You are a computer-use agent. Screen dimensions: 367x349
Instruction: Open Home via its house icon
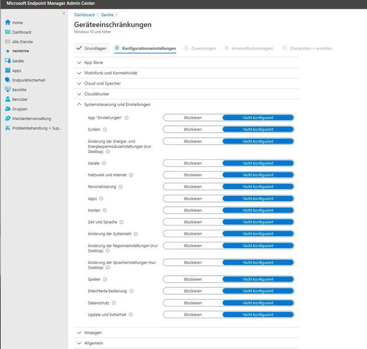pos(8,23)
